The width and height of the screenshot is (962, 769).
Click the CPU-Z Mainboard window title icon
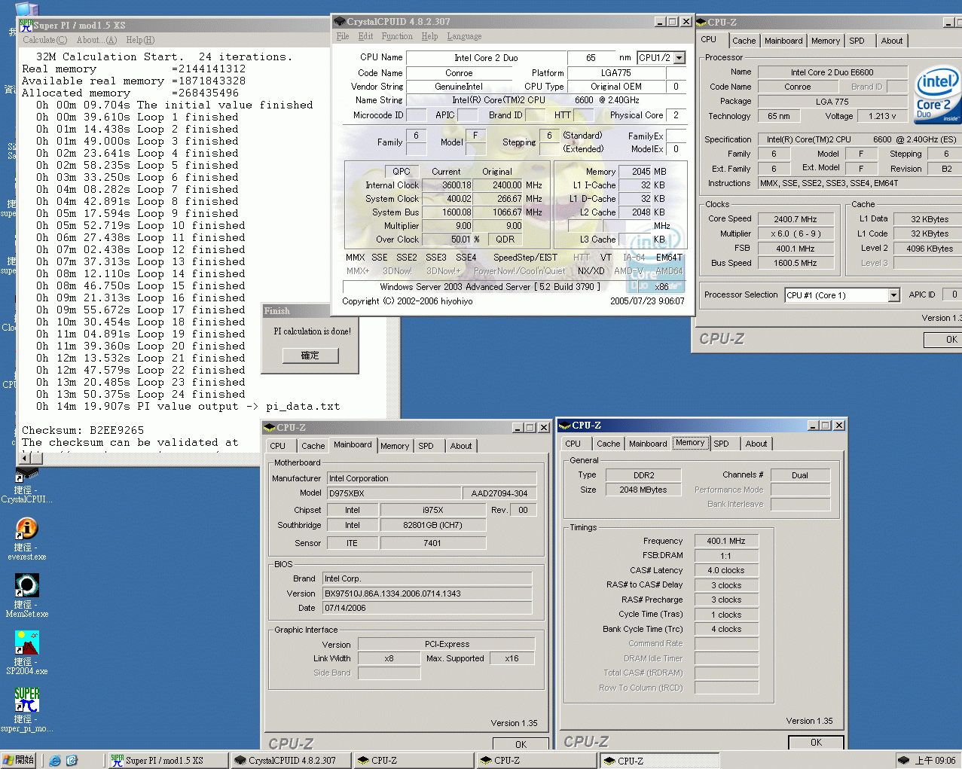click(x=270, y=427)
